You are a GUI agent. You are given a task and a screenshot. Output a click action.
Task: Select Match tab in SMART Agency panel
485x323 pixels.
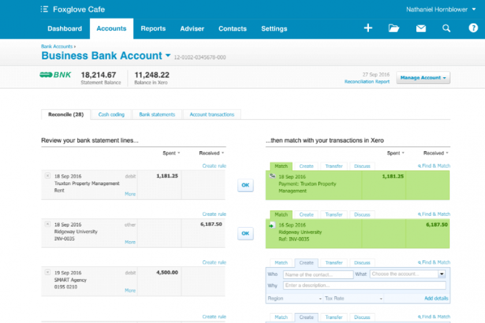[x=281, y=263]
